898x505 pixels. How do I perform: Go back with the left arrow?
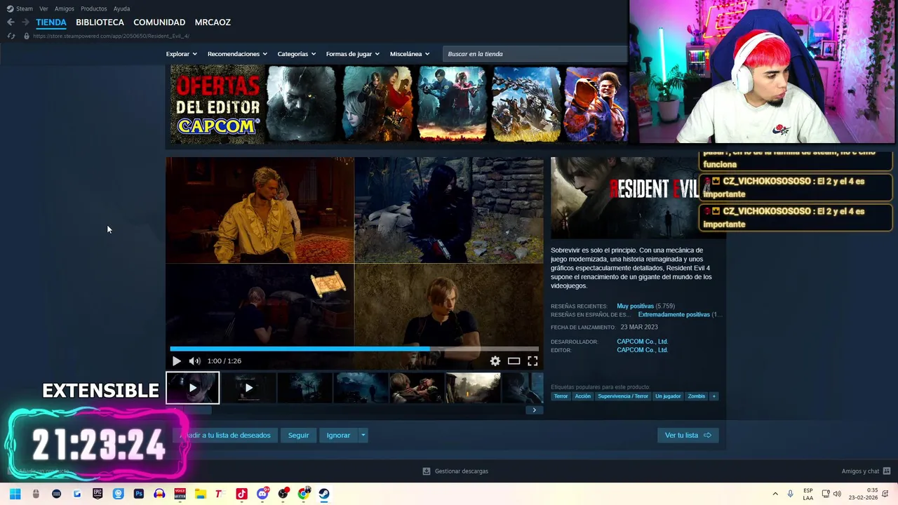click(x=11, y=22)
